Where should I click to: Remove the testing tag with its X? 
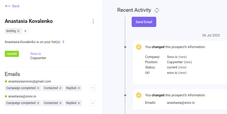pos(18,31)
